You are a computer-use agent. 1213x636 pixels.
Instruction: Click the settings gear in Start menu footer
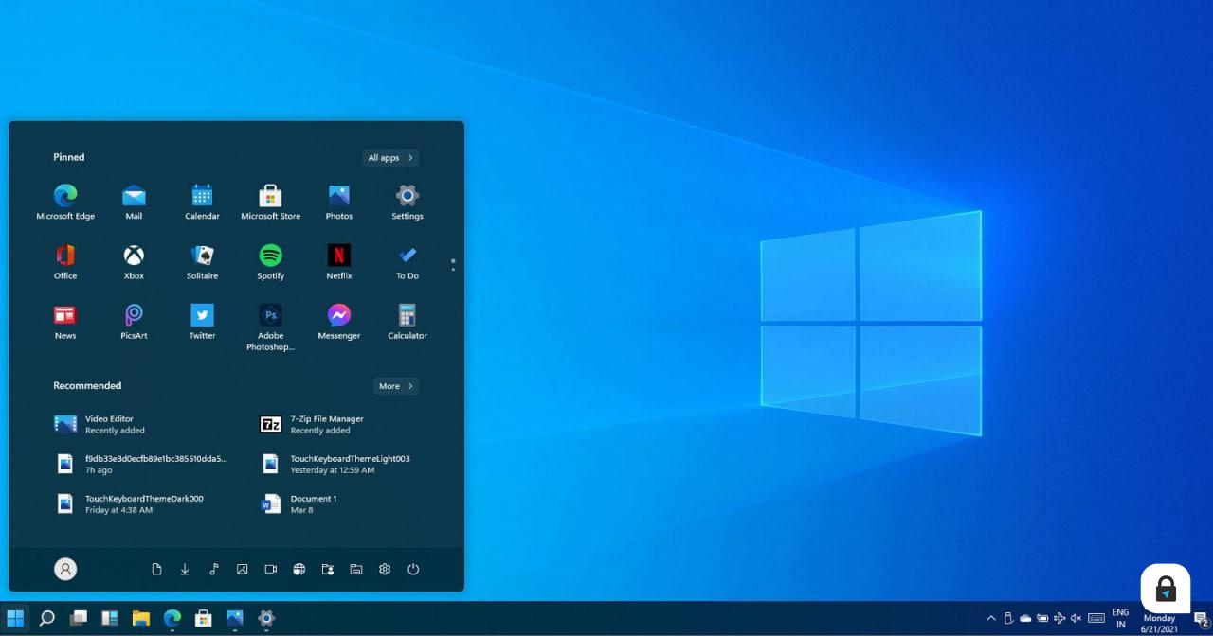385,569
